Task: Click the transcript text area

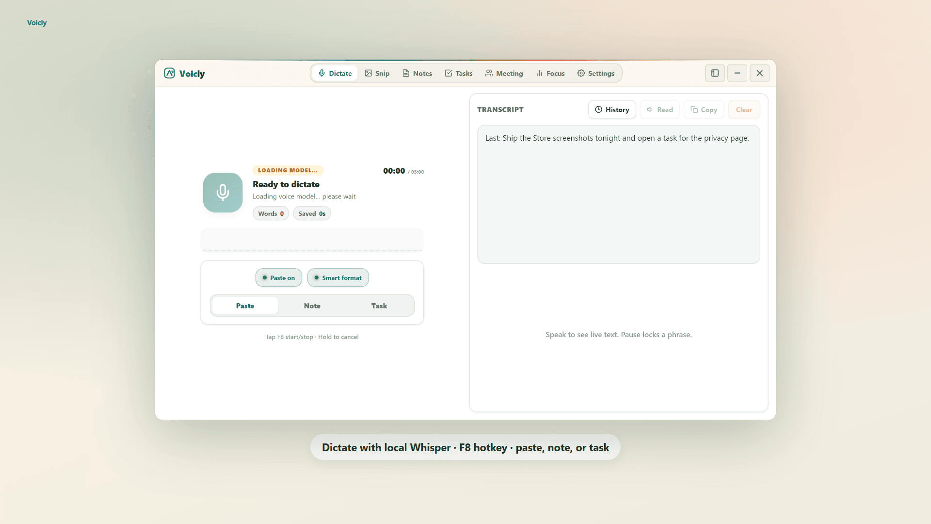Action: [619, 195]
